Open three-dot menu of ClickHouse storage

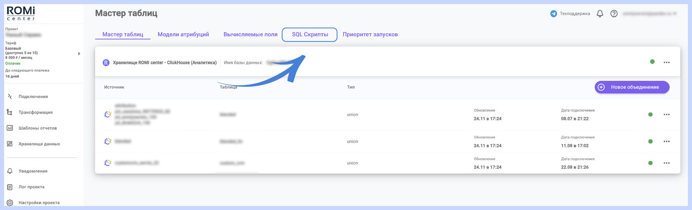tap(666, 62)
